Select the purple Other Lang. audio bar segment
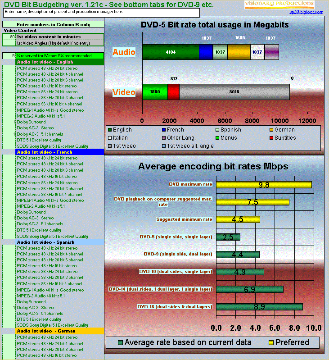This screenshot has height=360, width=329. pos(272,52)
